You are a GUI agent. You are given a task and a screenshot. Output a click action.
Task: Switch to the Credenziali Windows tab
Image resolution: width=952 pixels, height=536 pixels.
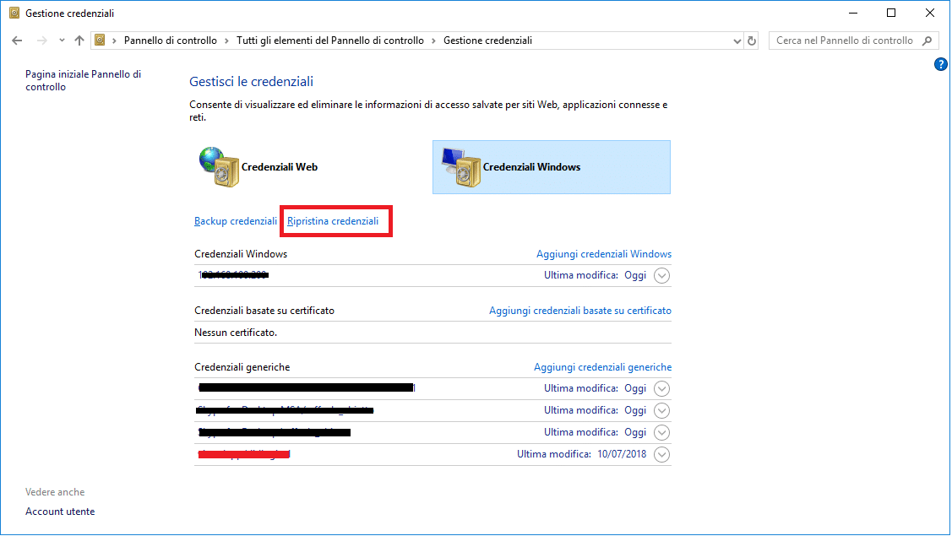coord(552,167)
